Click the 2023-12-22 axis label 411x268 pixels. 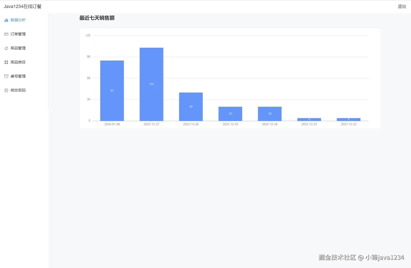click(349, 124)
